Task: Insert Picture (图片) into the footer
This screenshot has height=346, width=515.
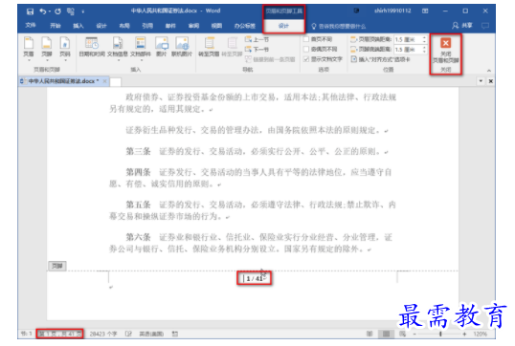Action: click(161, 47)
